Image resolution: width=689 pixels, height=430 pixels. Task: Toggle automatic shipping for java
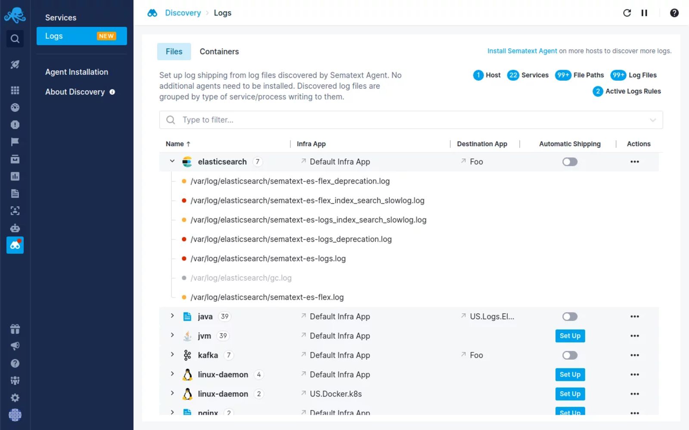[x=570, y=316]
